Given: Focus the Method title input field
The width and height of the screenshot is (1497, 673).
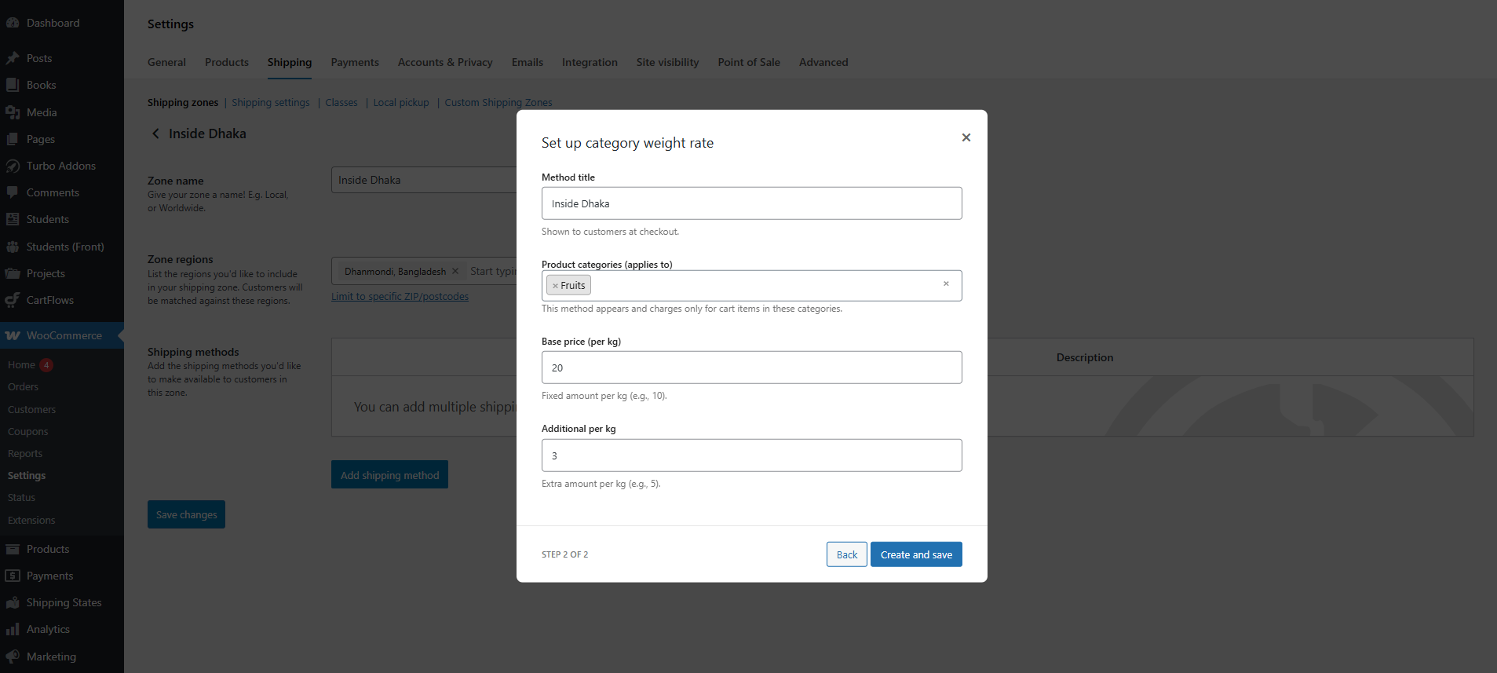Looking at the screenshot, I should pos(751,203).
